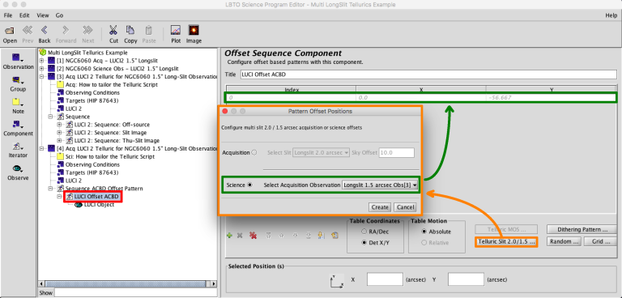Open the Plot tool
Image resolution: width=622 pixels, height=298 pixels.
pyautogui.click(x=176, y=30)
